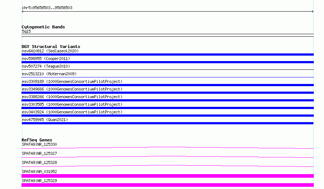
Task: Open variant esv3388266 label
Action: coord(72,97)
